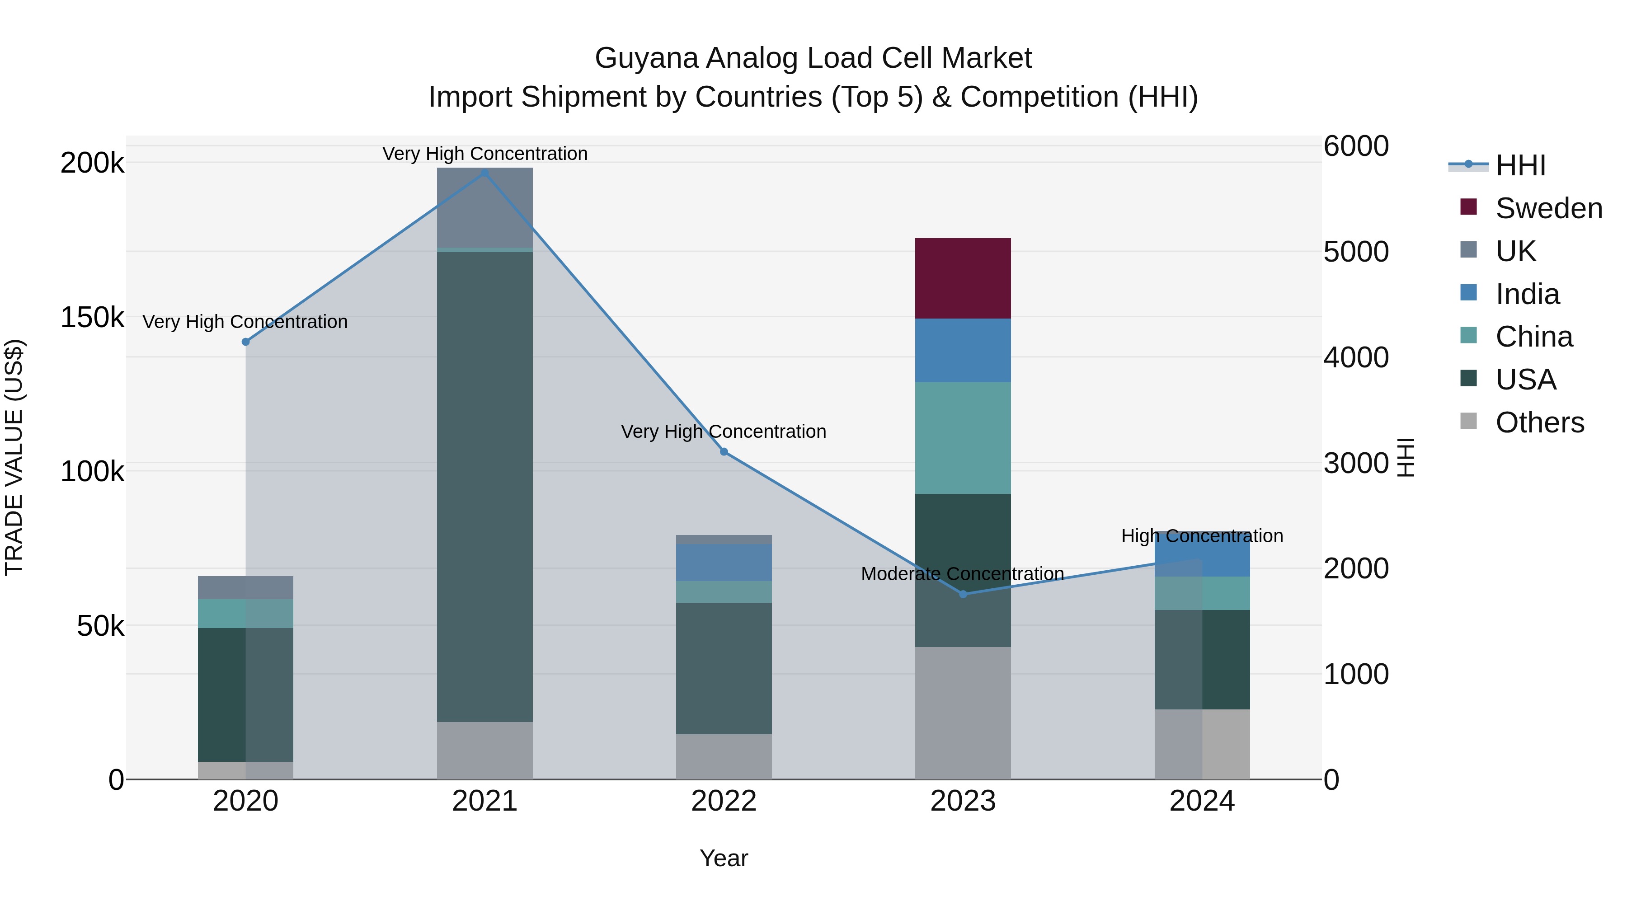
Task: Click the 2020 x-axis label
Action: (246, 801)
